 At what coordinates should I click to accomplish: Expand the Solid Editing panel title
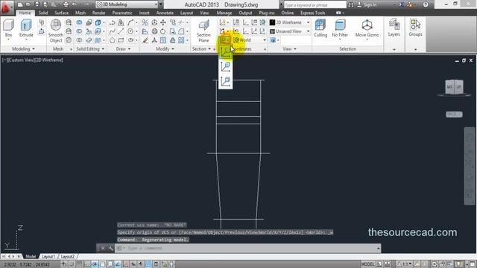[90, 49]
